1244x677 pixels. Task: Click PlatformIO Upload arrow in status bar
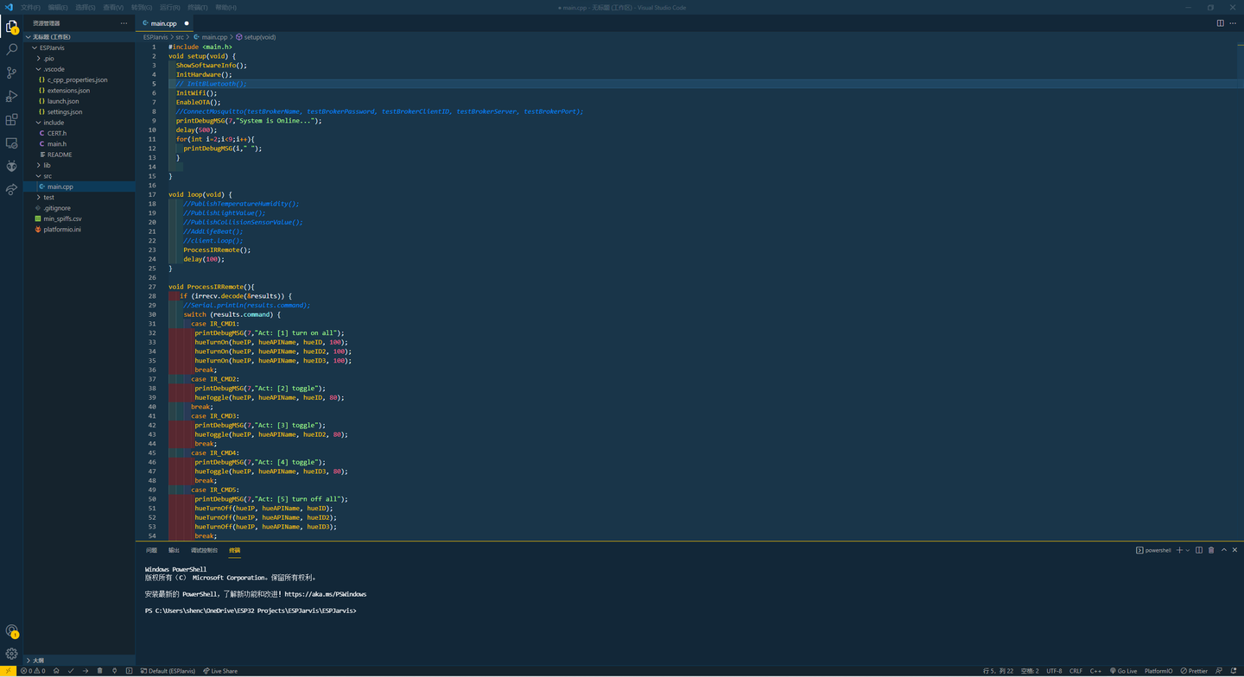(x=86, y=671)
